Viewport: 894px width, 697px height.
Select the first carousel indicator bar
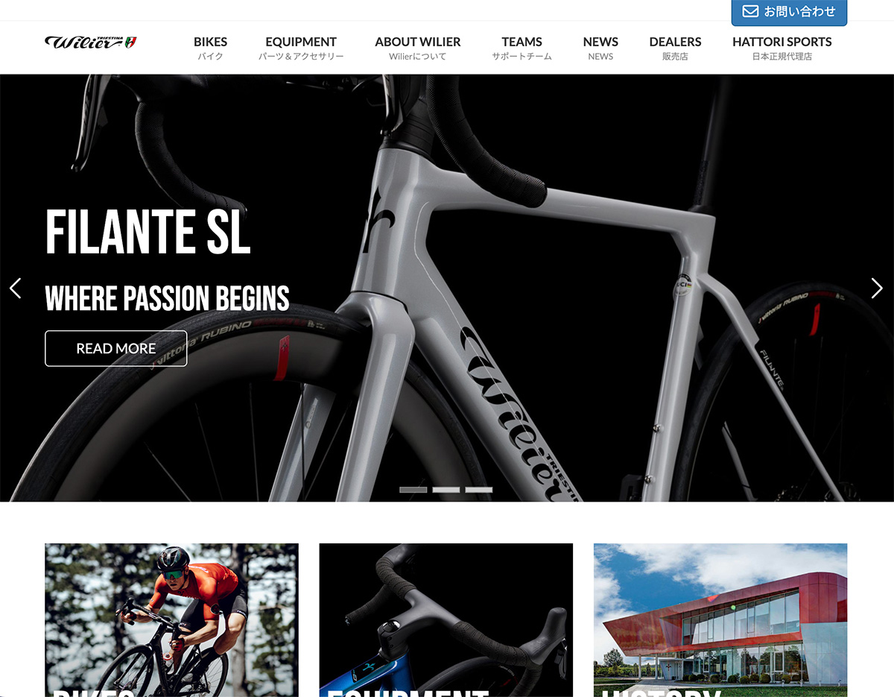(413, 490)
